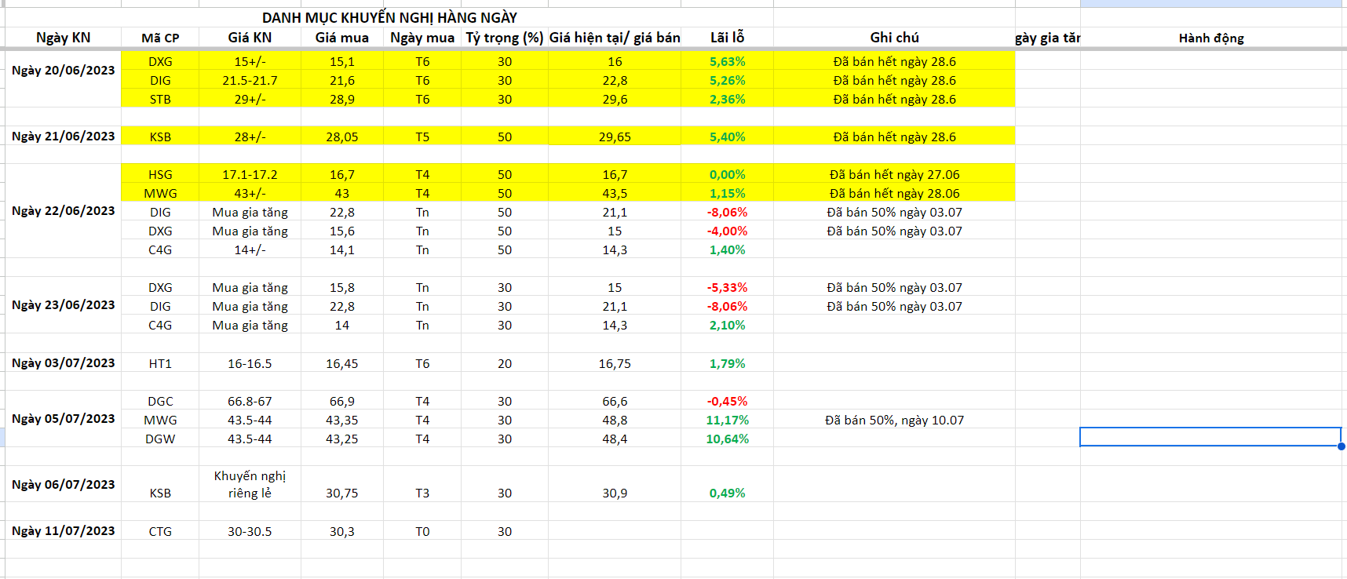
Task: Click the profit cell "5,40%"
Action: [728, 137]
